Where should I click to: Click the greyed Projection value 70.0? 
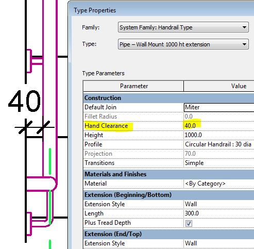(x=190, y=154)
